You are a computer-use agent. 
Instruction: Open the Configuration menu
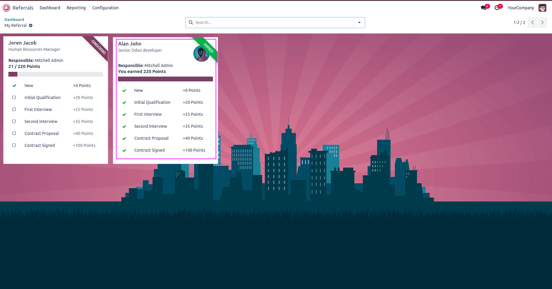point(105,8)
